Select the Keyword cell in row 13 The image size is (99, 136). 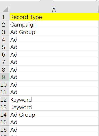54,107
